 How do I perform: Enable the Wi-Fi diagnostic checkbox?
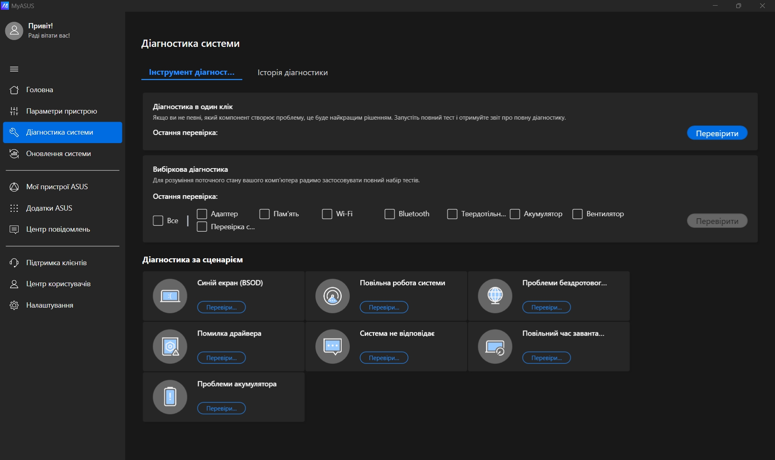(x=327, y=214)
